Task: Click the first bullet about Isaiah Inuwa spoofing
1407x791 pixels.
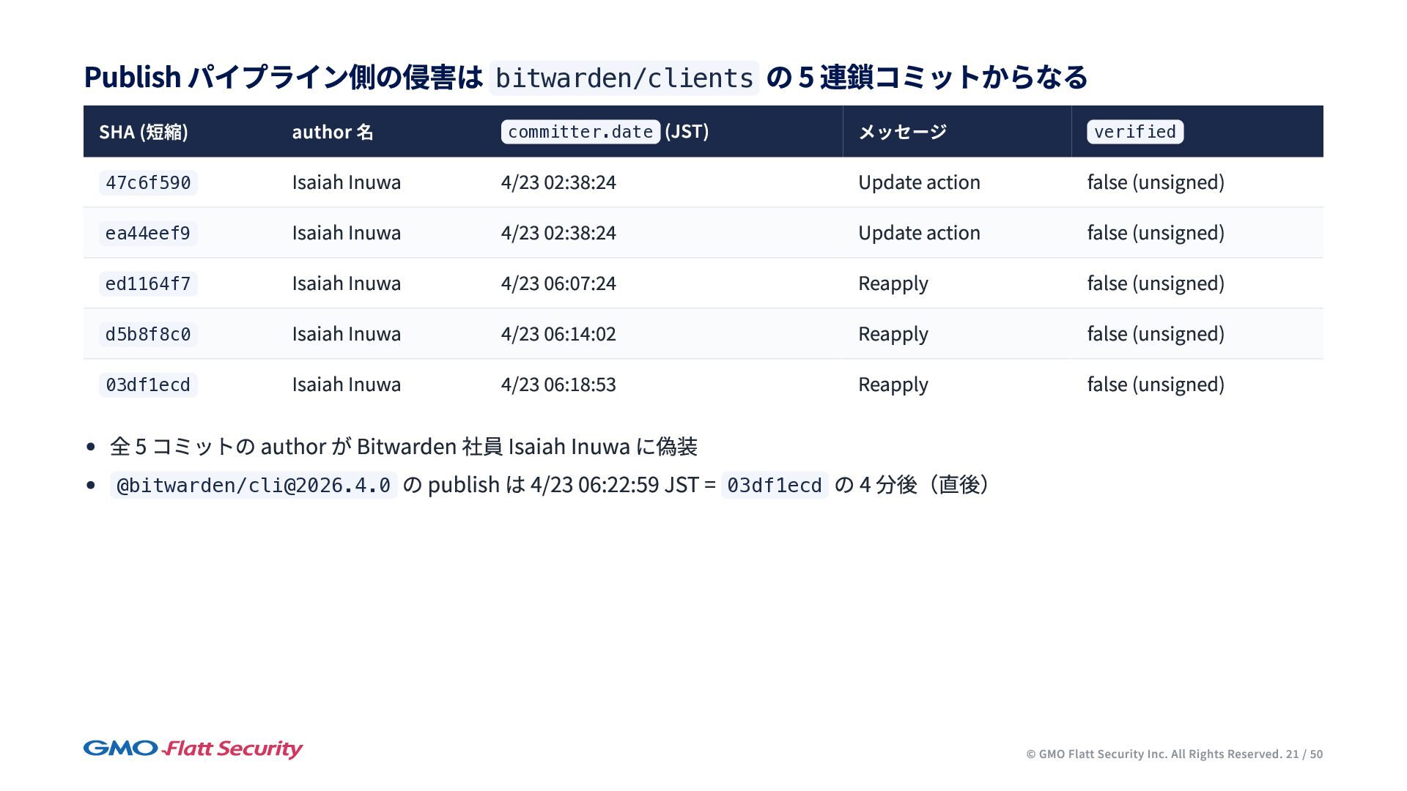Action: (x=403, y=446)
